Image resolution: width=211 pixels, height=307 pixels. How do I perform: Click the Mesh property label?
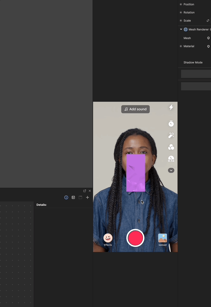point(187,38)
